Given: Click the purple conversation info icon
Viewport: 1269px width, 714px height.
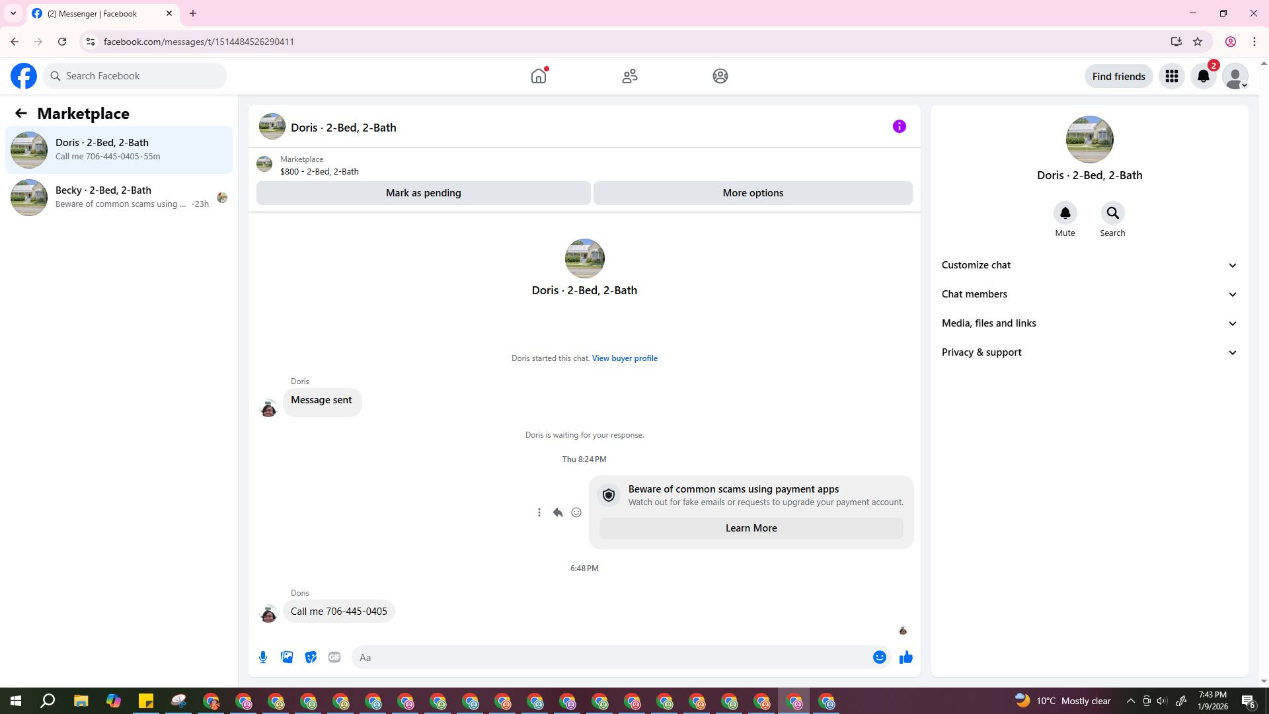Looking at the screenshot, I should pos(899,126).
